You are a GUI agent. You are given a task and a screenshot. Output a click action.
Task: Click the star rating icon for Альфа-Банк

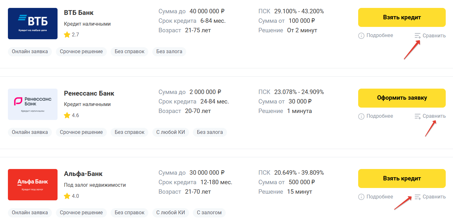[67, 196]
